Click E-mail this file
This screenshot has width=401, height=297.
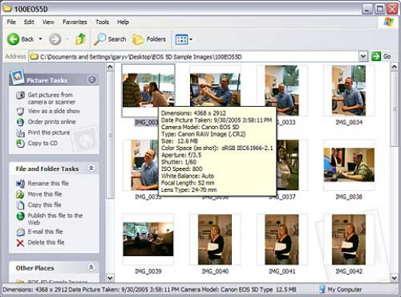tap(46, 231)
